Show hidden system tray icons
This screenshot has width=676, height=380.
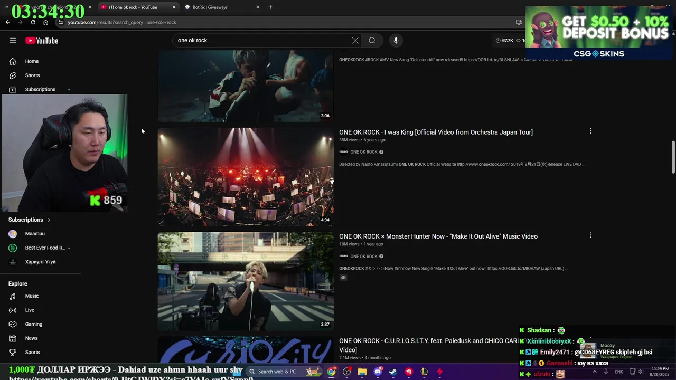(595, 372)
